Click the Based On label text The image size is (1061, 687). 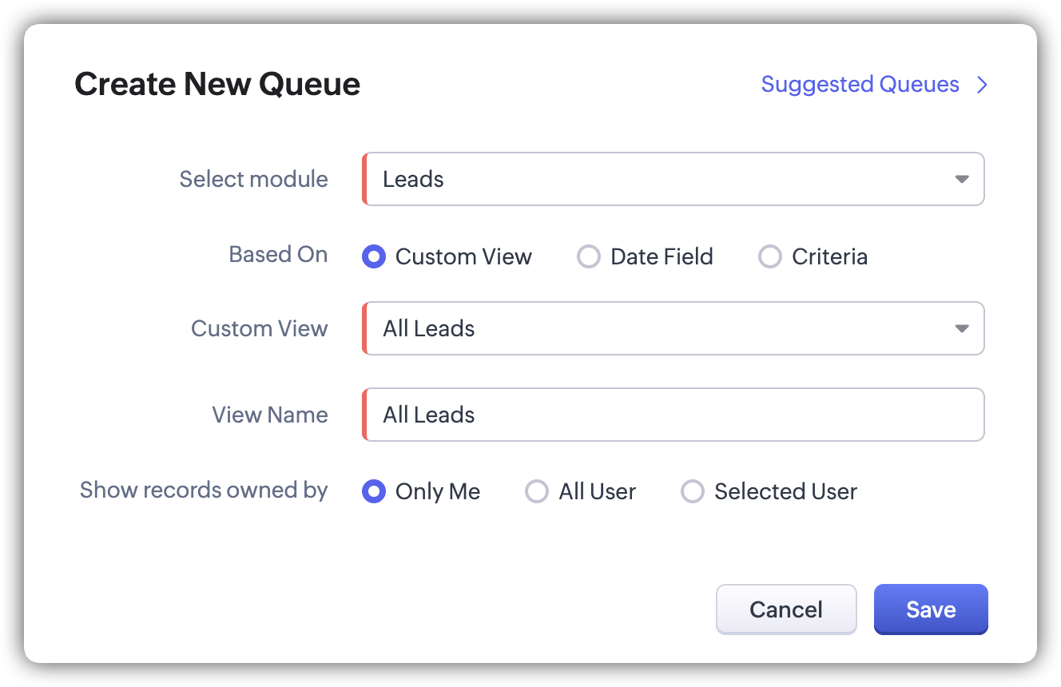point(278,255)
